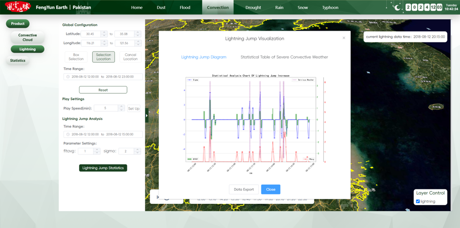Close the Lightning Jump Visualization dialog via X
This screenshot has height=228, width=460.
click(x=344, y=38)
